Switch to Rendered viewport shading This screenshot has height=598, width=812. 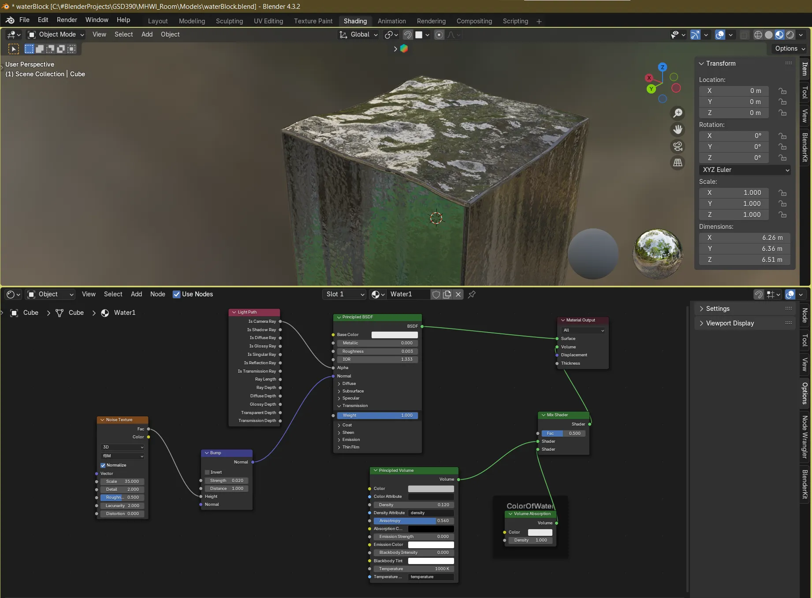[x=790, y=35]
